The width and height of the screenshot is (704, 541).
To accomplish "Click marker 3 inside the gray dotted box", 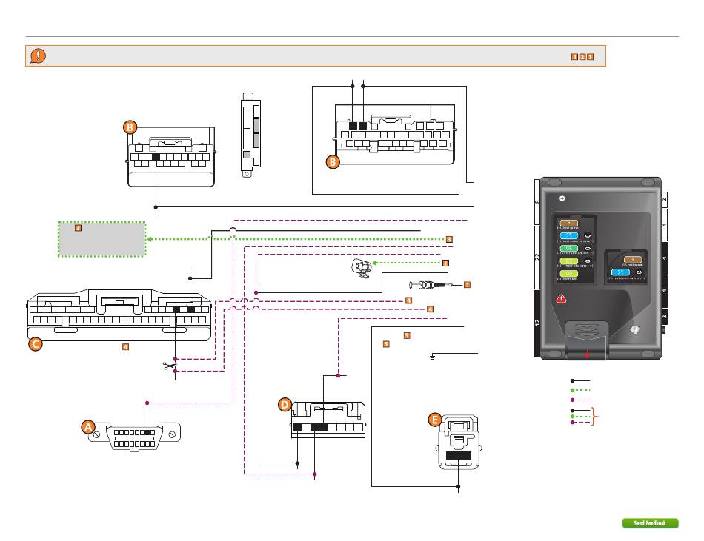I will coord(78,228).
